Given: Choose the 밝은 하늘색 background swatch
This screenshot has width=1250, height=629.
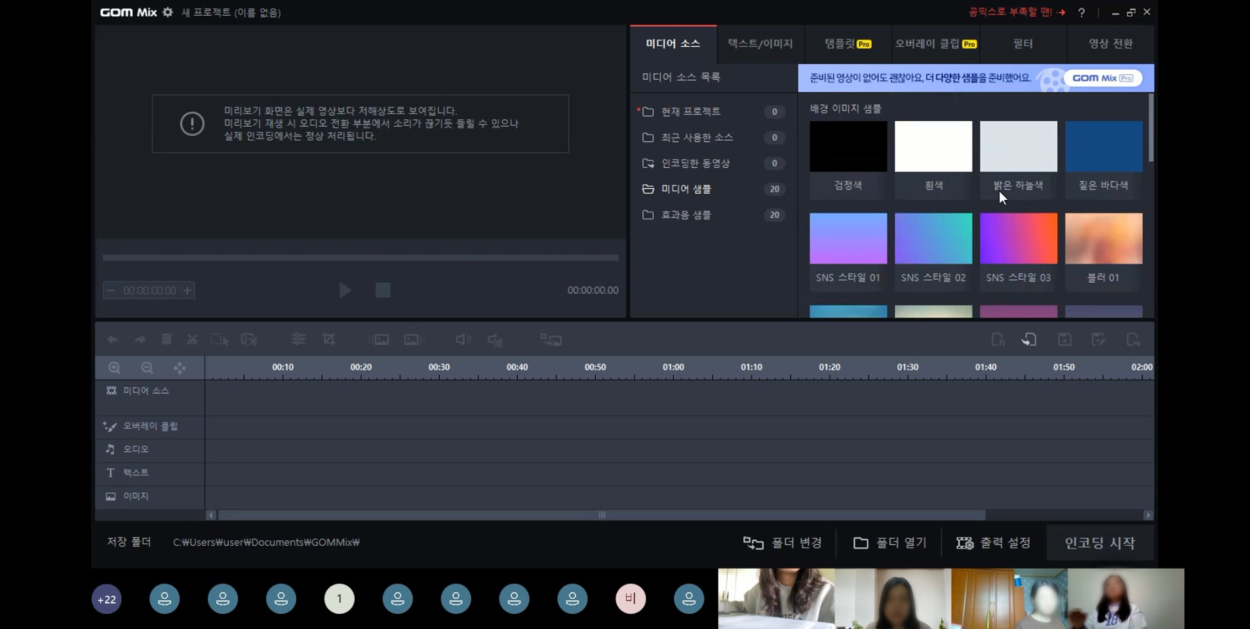Looking at the screenshot, I should click(x=1019, y=146).
